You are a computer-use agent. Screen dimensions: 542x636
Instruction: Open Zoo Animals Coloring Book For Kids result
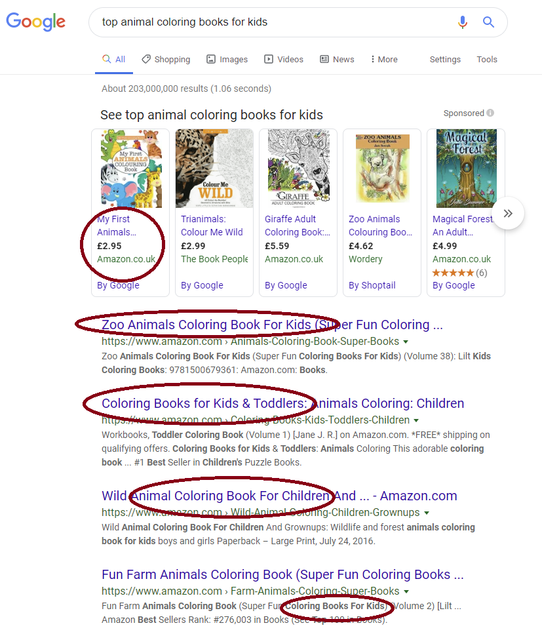(272, 325)
